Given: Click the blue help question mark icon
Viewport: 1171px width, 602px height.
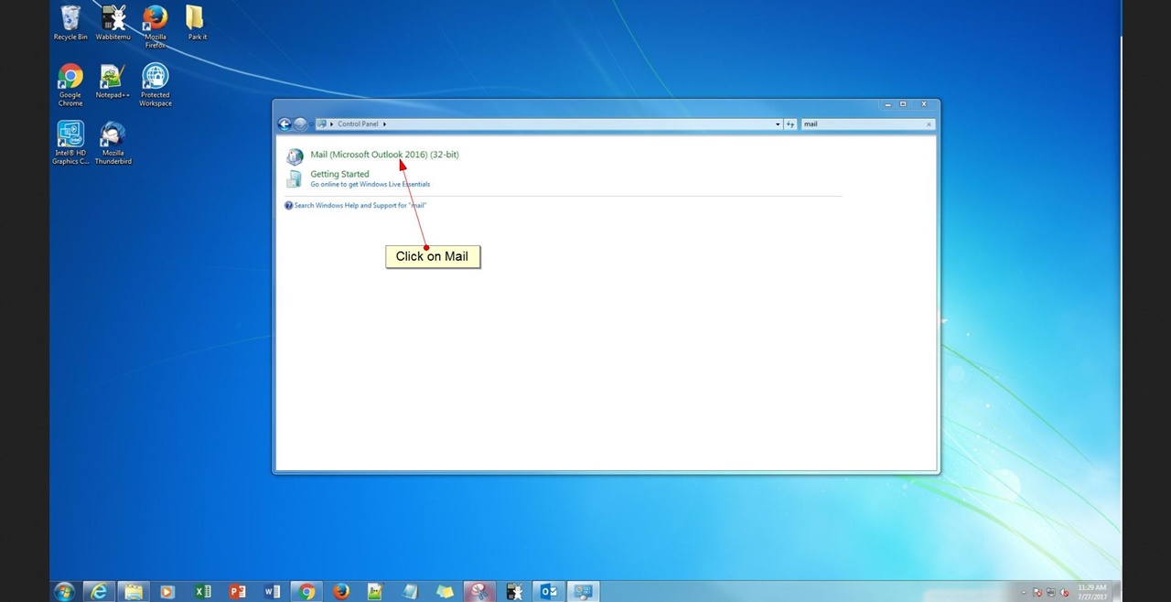Looking at the screenshot, I should coord(288,206).
